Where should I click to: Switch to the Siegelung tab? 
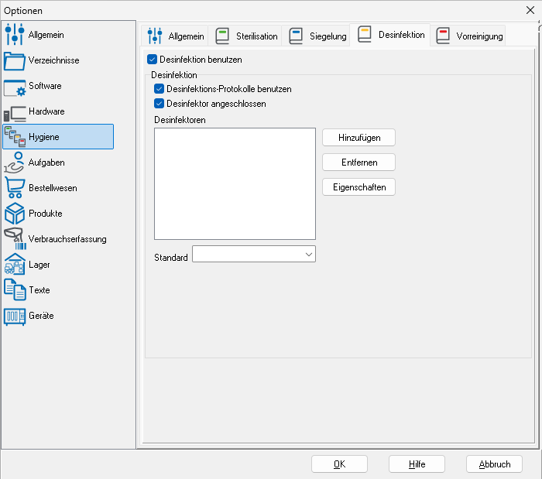point(317,36)
